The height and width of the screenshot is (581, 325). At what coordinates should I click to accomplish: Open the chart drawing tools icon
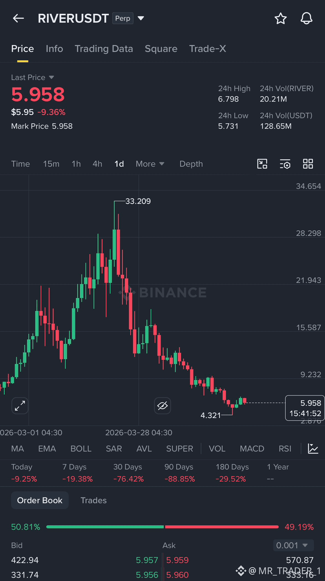coord(262,164)
